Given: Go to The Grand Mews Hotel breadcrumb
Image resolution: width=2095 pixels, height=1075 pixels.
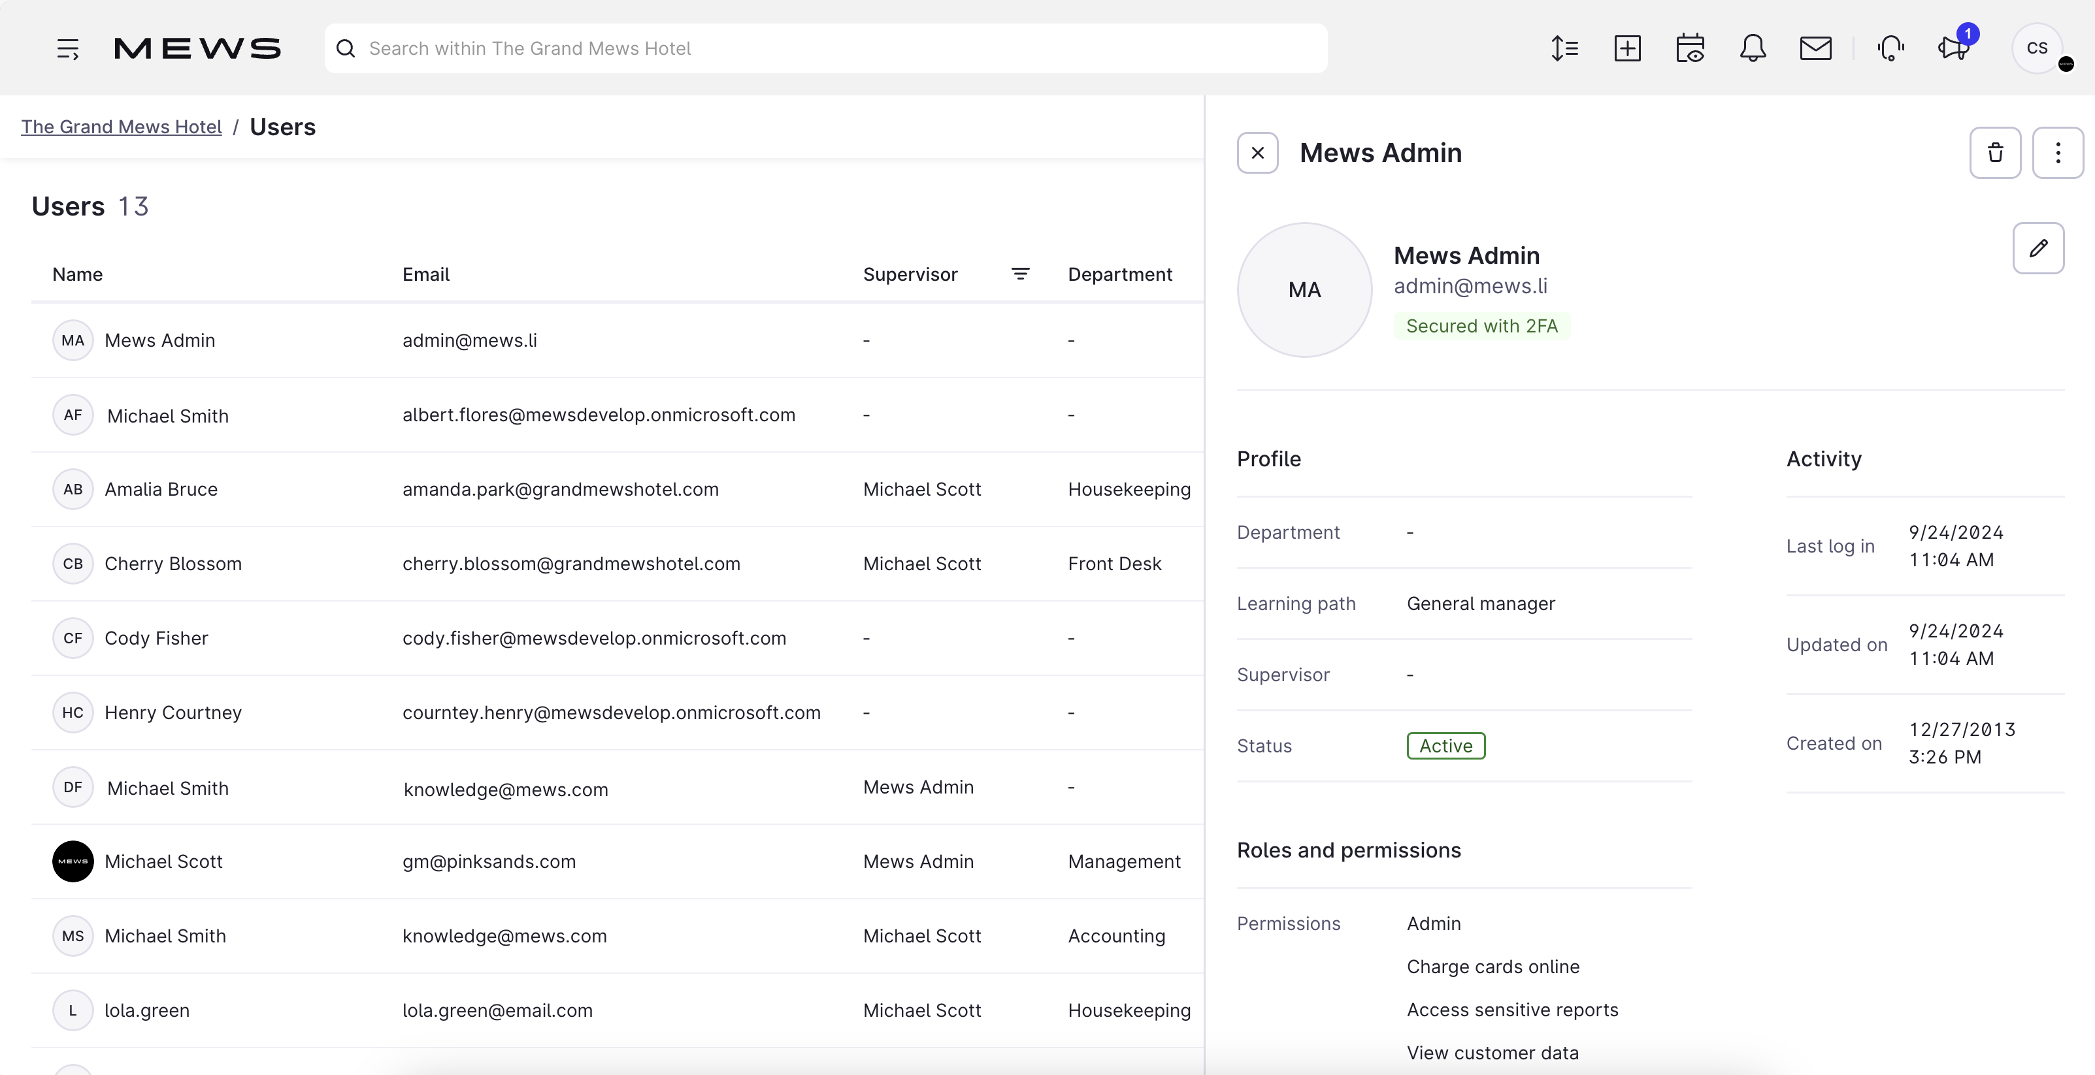Looking at the screenshot, I should click(x=121, y=127).
